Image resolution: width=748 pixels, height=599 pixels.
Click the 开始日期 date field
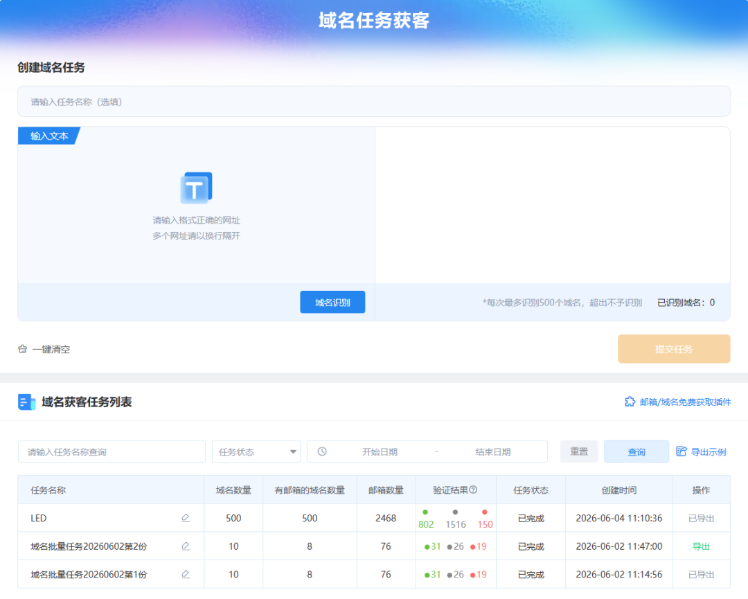coord(380,452)
